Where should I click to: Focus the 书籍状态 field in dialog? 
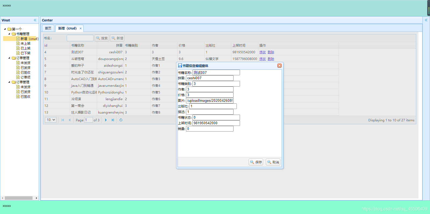click(x=216, y=118)
